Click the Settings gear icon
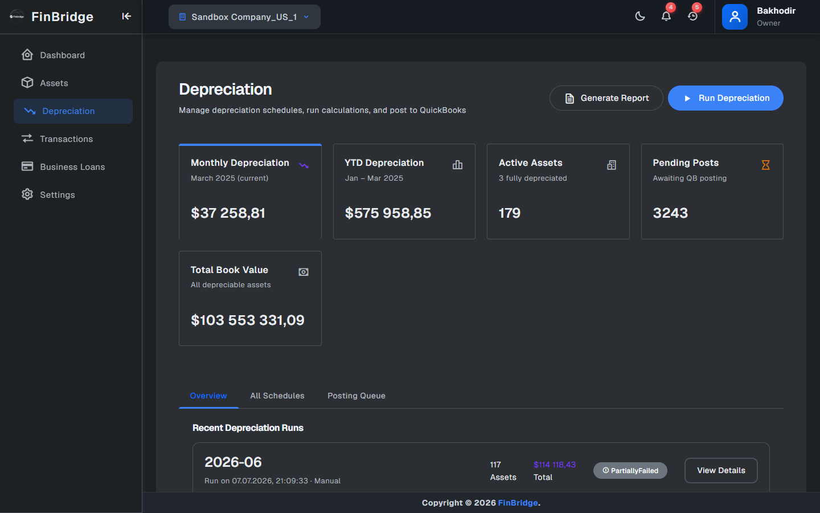 click(27, 194)
